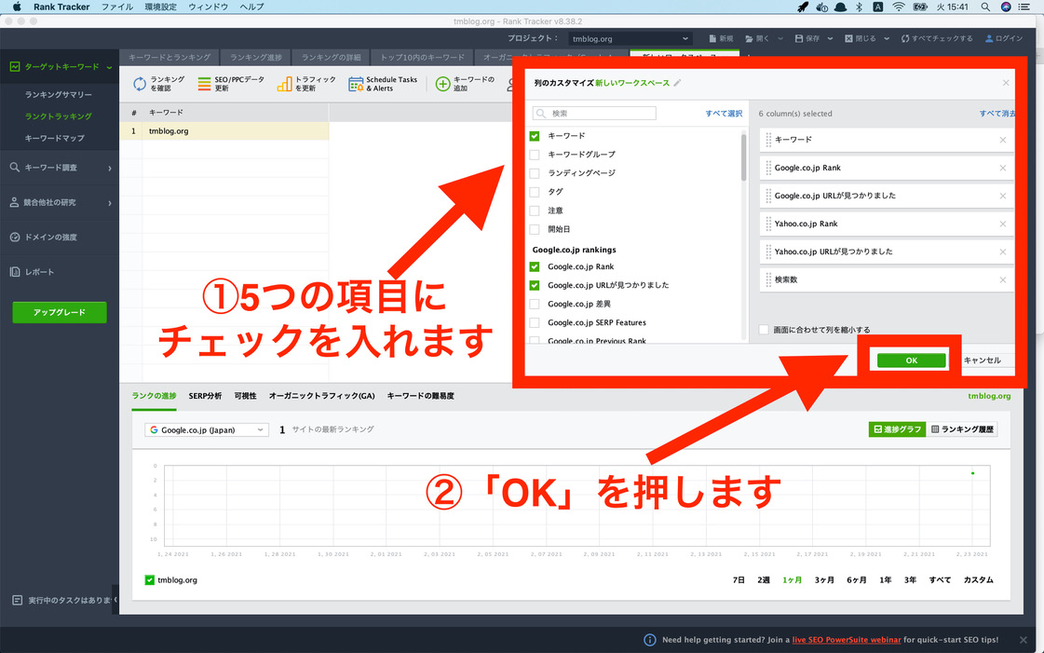This screenshot has height=653, width=1044.
Task: Click the Bluetooth icon in menu bar
Action: (x=859, y=7)
